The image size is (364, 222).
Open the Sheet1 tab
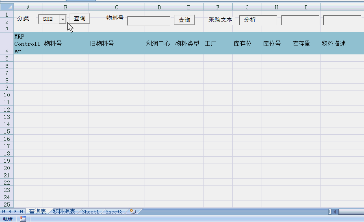pyautogui.click(x=90, y=211)
